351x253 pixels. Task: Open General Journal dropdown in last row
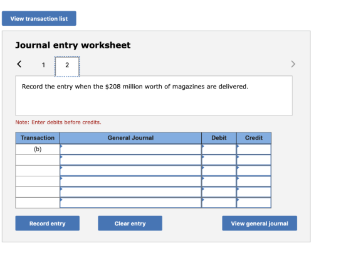click(x=130, y=203)
